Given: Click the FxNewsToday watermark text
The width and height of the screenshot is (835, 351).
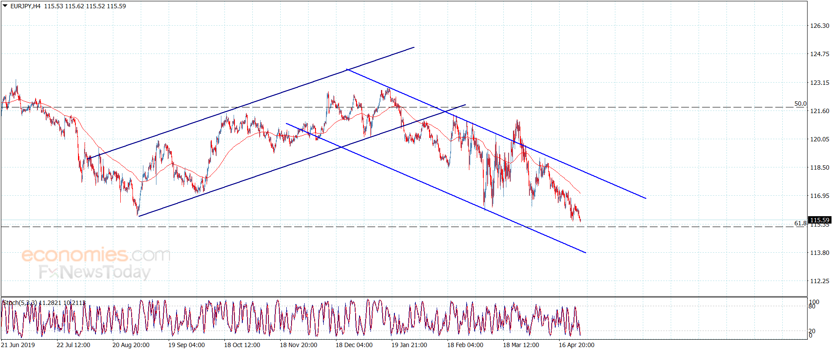Looking at the screenshot, I should [x=95, y=272].
